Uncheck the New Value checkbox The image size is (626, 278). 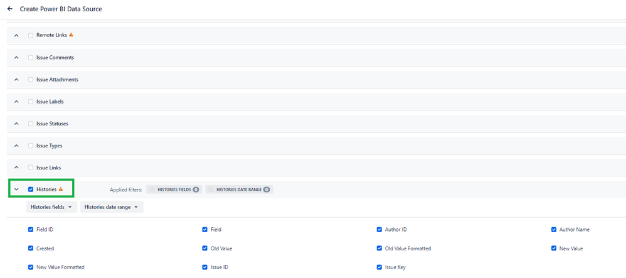(554, 248)
